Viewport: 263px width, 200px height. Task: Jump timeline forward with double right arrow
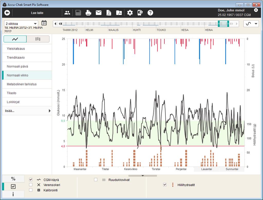232,24
